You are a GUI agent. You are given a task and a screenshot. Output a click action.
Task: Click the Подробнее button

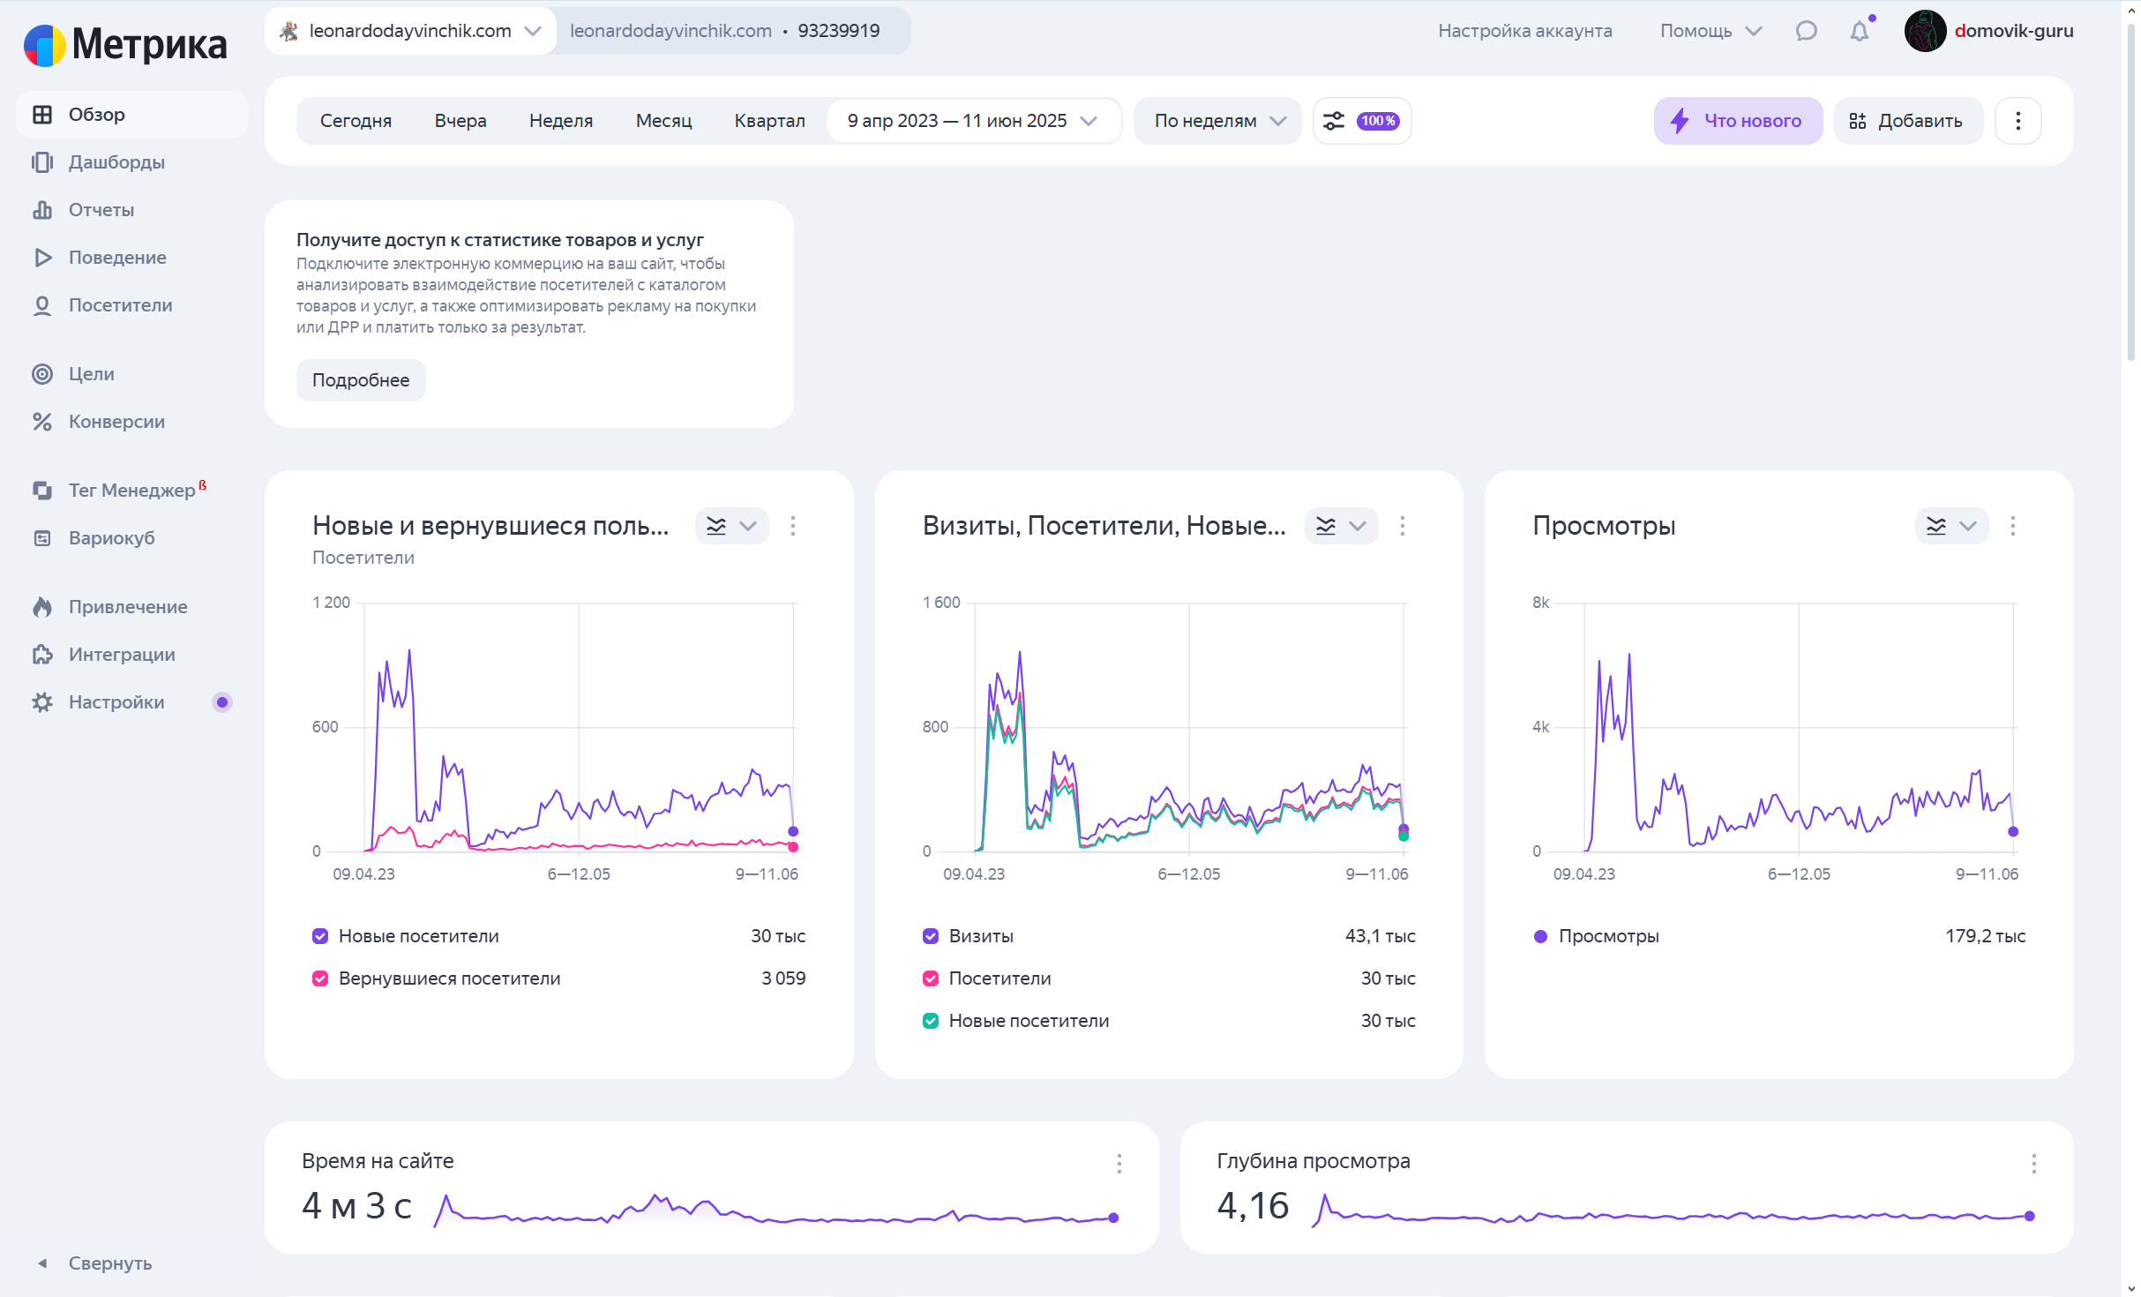click(x=361, y=380)
